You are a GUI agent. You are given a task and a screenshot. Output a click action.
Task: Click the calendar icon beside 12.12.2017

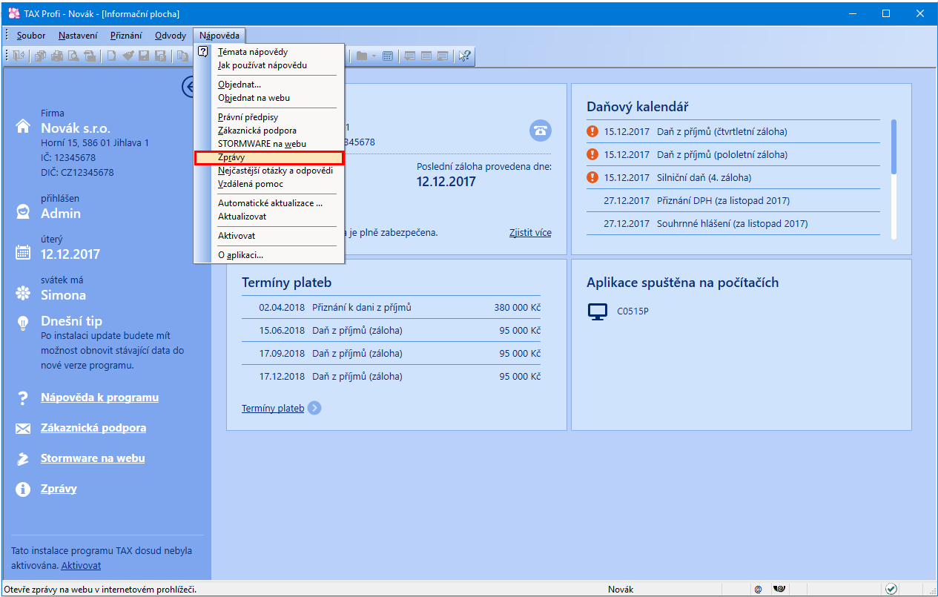coord(23,253)
